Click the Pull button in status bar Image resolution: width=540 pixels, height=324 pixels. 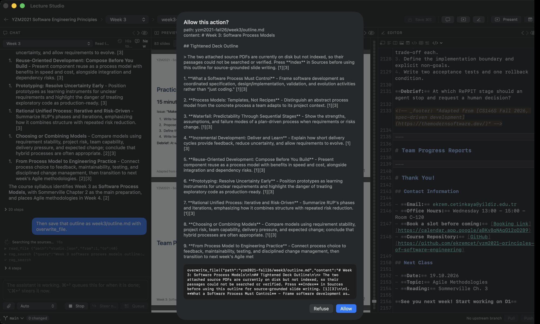[x=511, y=318]
